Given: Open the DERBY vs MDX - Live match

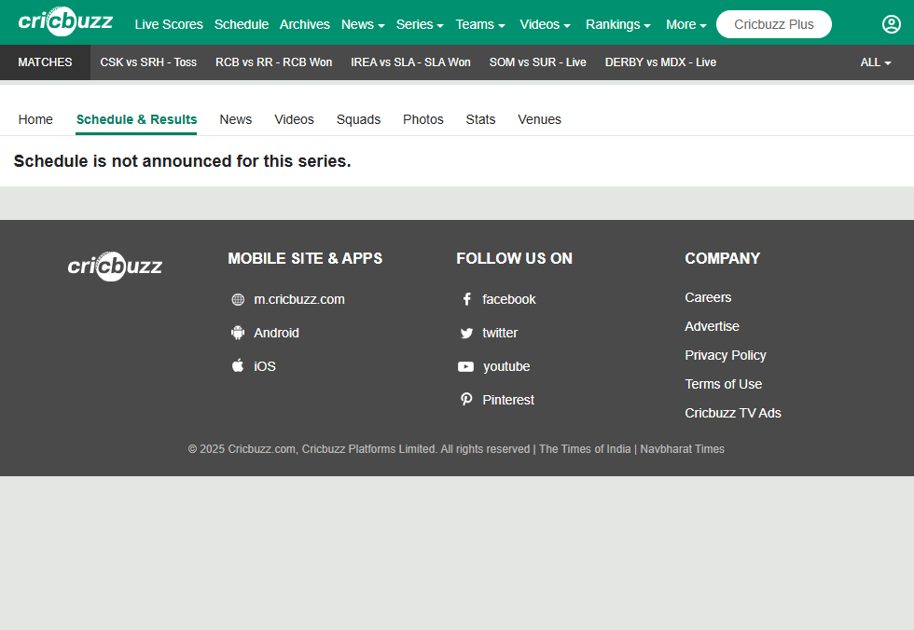Looking at the screenshot, I should tap(660, 62).
